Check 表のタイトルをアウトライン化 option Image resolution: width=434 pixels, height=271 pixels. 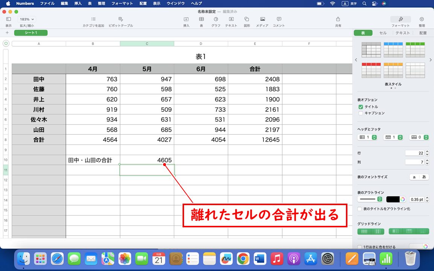[x=359, y=208]
